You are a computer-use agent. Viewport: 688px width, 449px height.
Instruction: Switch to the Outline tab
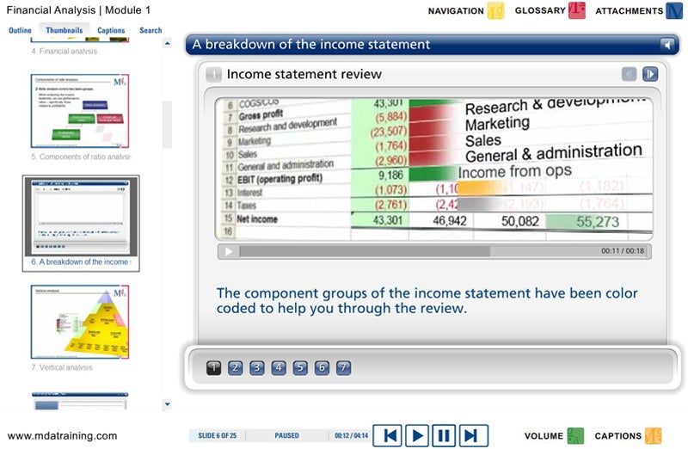[20, 30]
